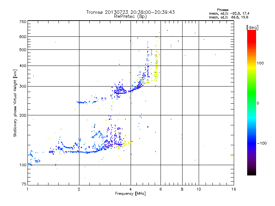The width and height of the screenshot is (275, 206).
Task: Click 'mean, sd,O: -92.8, 17.4' text
Action: [229, 13]
